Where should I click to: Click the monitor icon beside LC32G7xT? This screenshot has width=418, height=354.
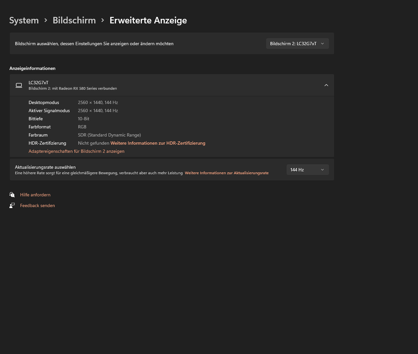tap(19, 85)
